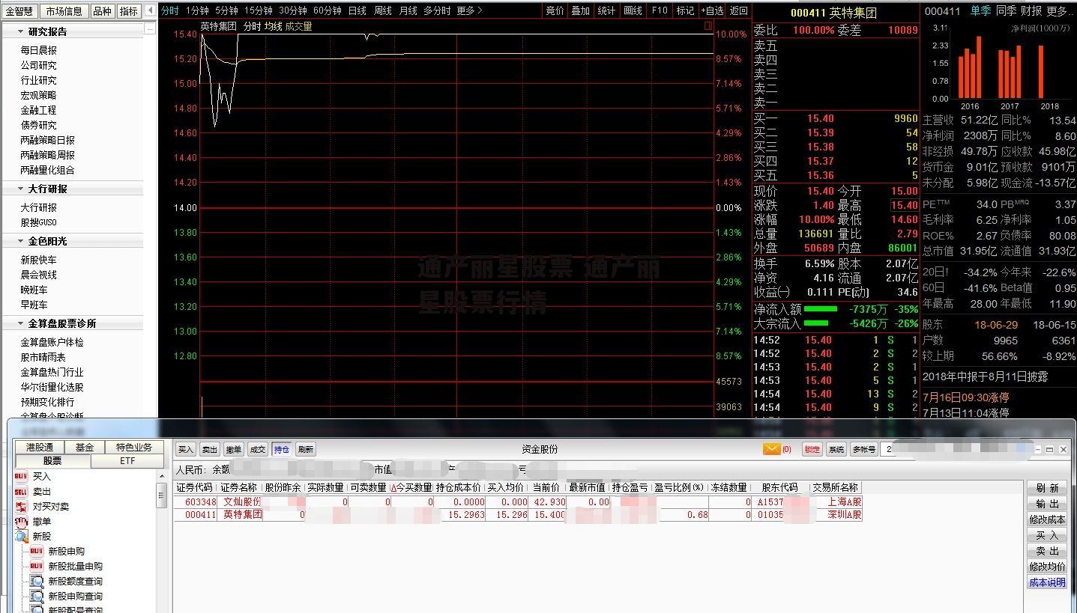Click the BUY icon next to 买入

21,476
